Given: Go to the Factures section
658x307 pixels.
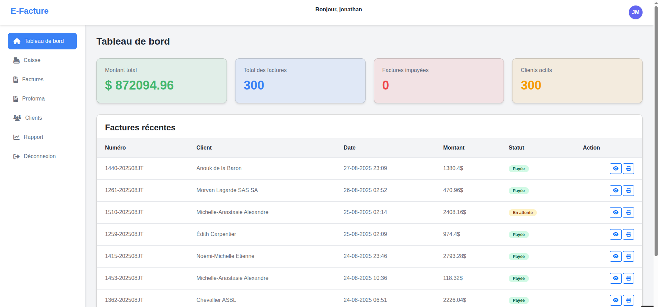Looking at the screenshot, I should pos(33,80).
